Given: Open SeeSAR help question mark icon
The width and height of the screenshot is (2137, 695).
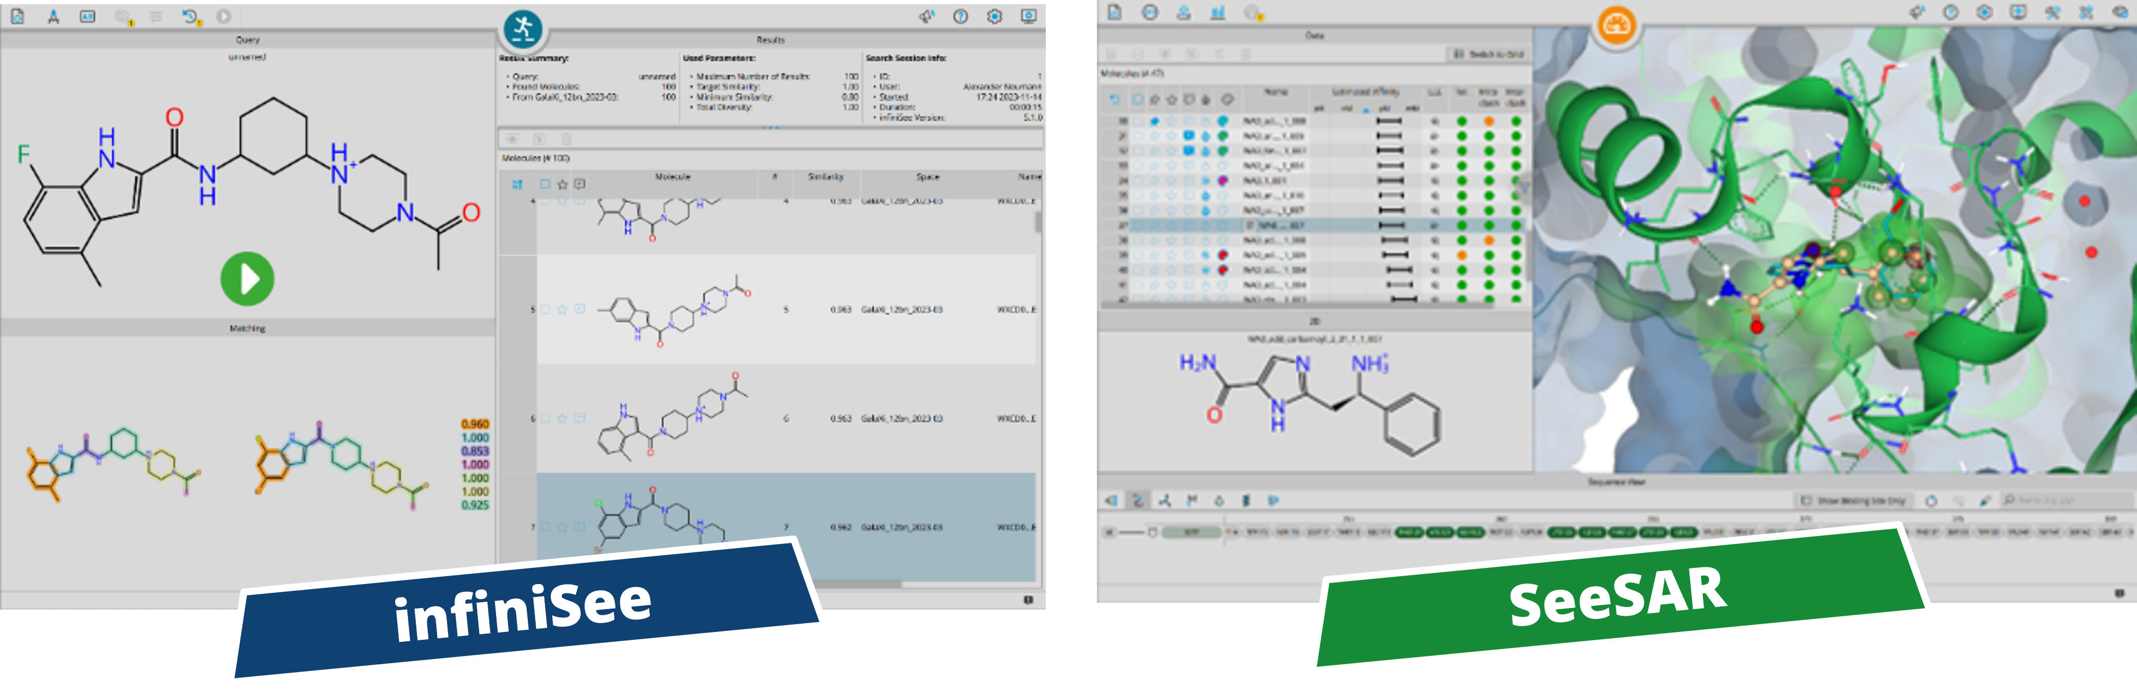Looking at the screenshot, I should (x=1950, y=13).
